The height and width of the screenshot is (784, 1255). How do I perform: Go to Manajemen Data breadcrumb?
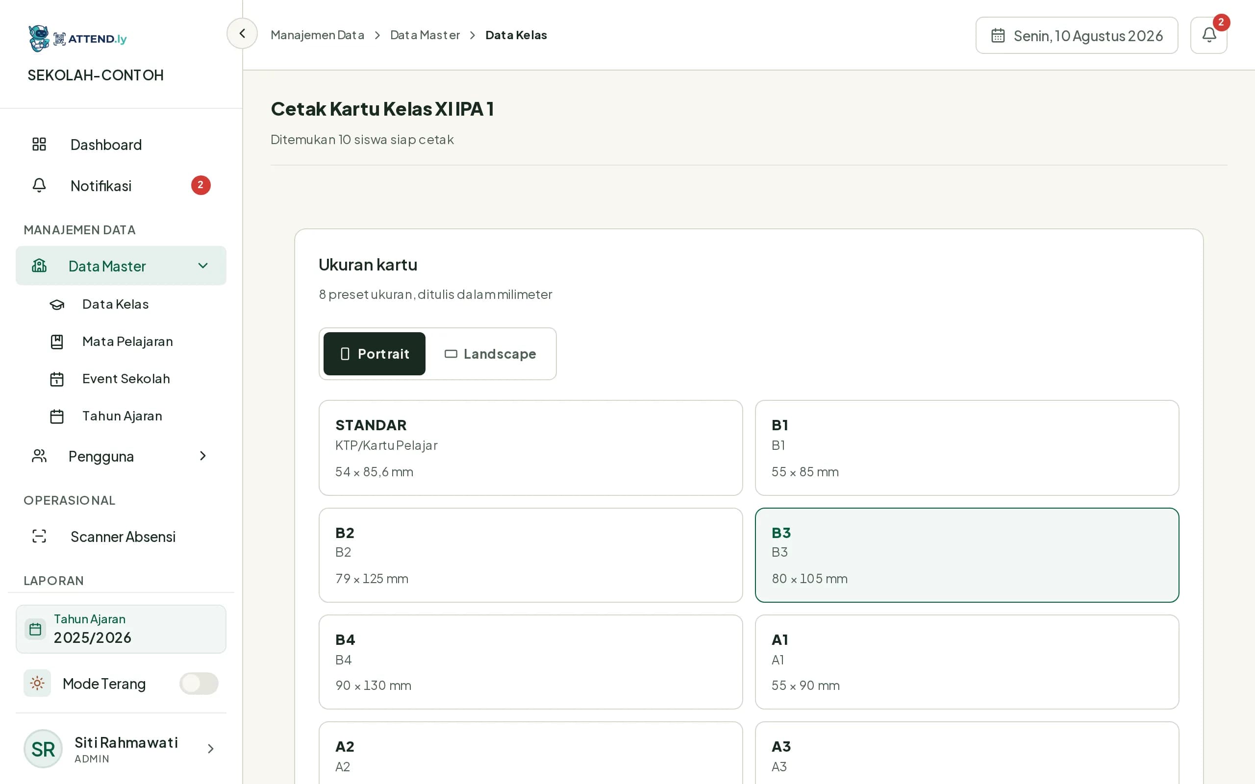tap(317, 35)
